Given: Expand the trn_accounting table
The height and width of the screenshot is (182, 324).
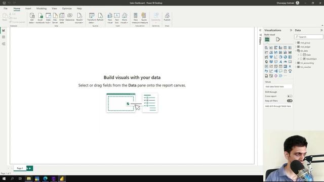Looking at the screenshot, I should point(296,63).
